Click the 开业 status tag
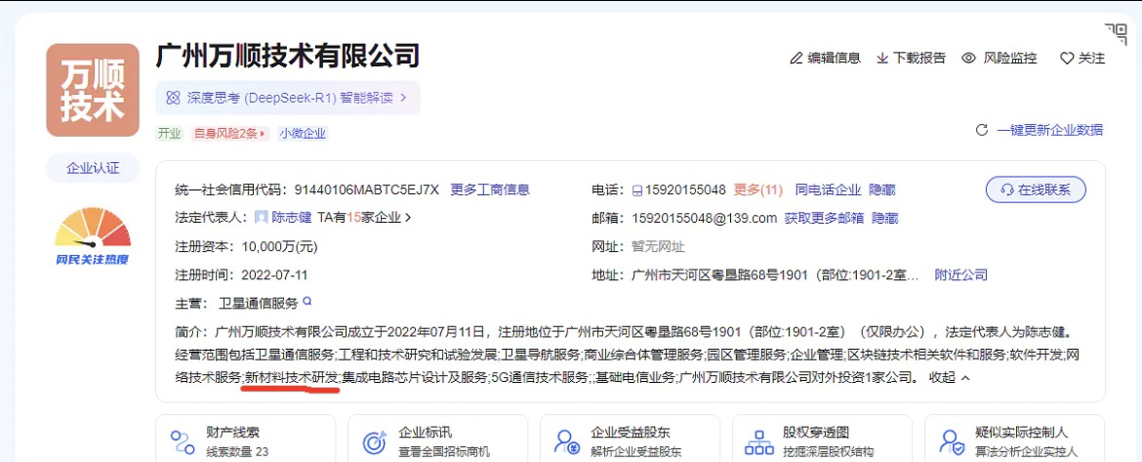 [x=169, y=134]
